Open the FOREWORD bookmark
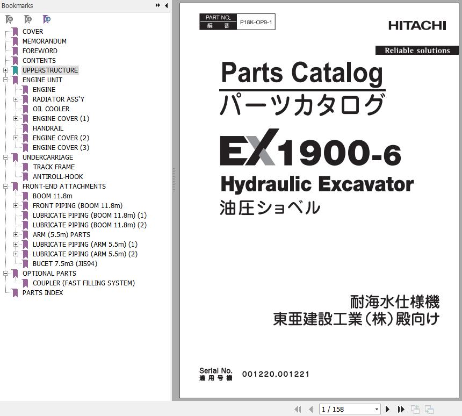Image resolution: width=462 pixels, height=416 pixels. [x=40, y=51]
